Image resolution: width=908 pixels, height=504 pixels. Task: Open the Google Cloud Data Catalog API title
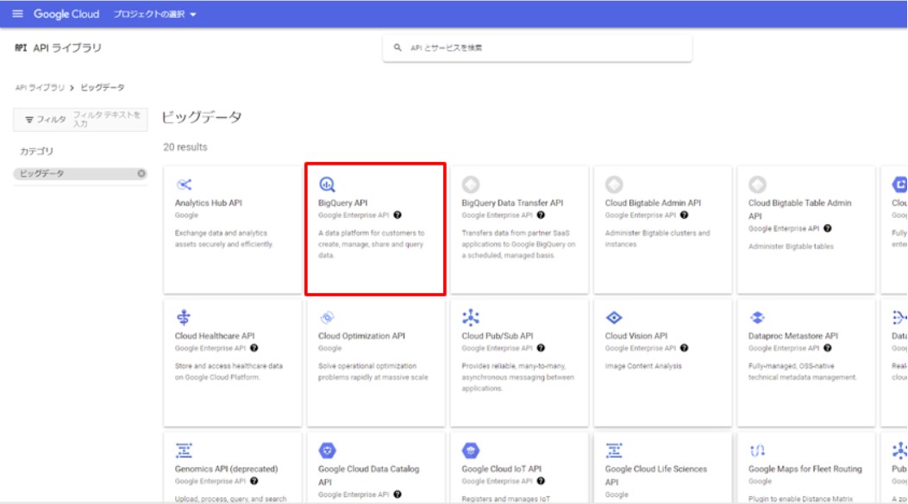point(368,476)
